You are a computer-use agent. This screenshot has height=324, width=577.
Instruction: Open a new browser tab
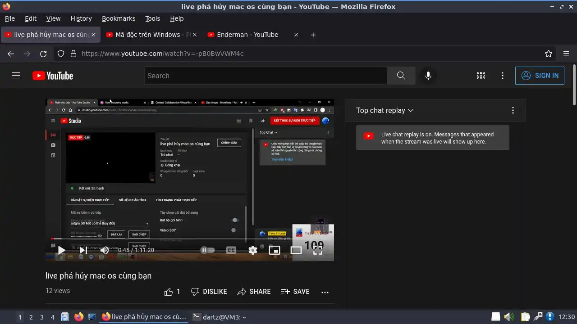coord(313,35)
